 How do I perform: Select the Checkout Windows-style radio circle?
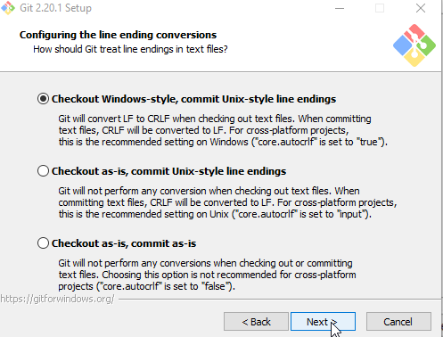43,99
